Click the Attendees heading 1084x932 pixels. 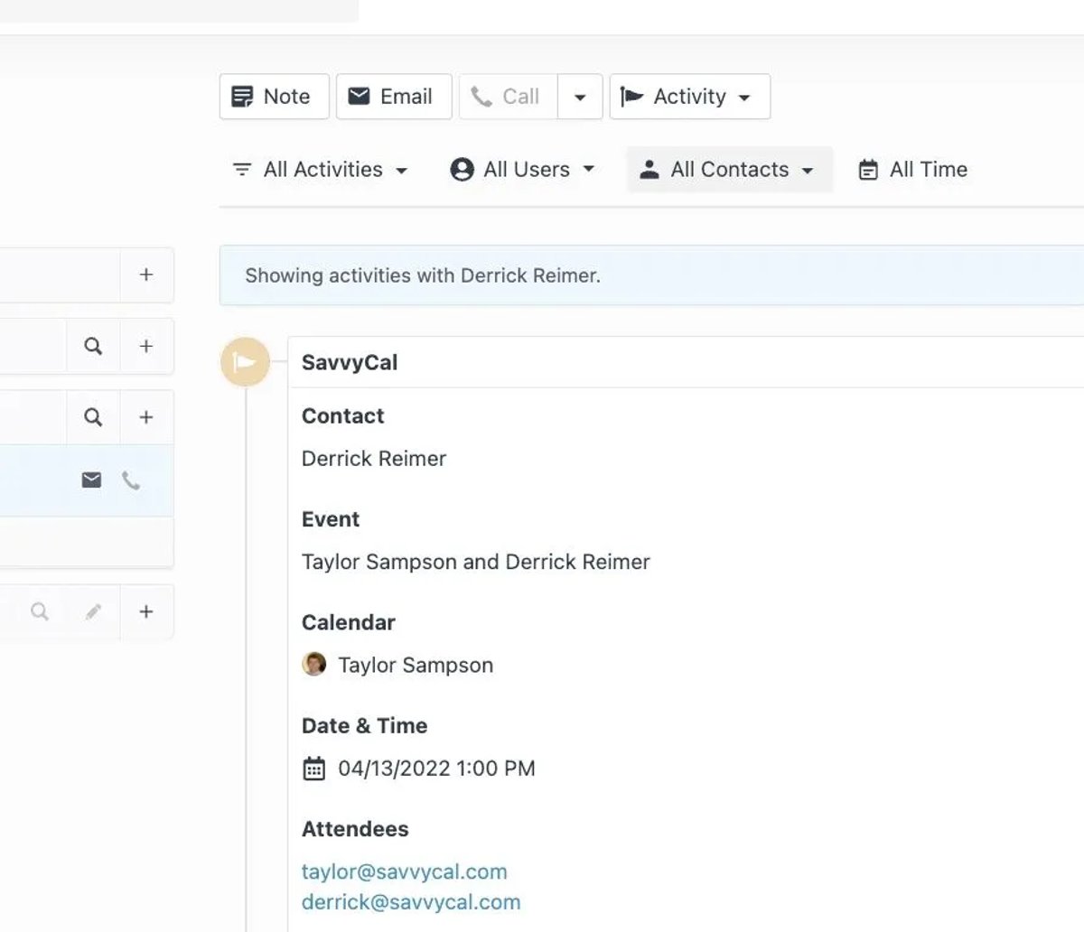pyautogui.click(x=355, y=829)
